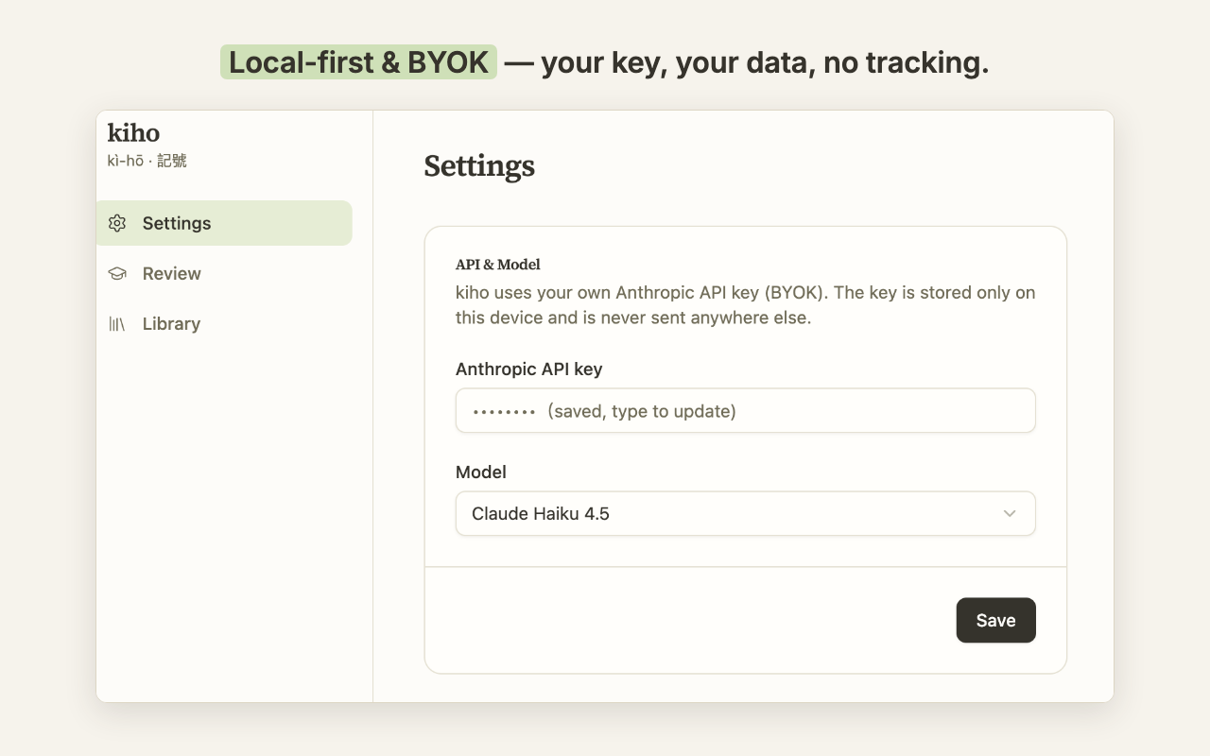Click the kiho app title

(x=133, y=132)
